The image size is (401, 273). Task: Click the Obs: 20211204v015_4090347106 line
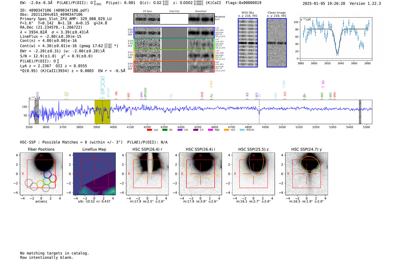coord(51,14)
